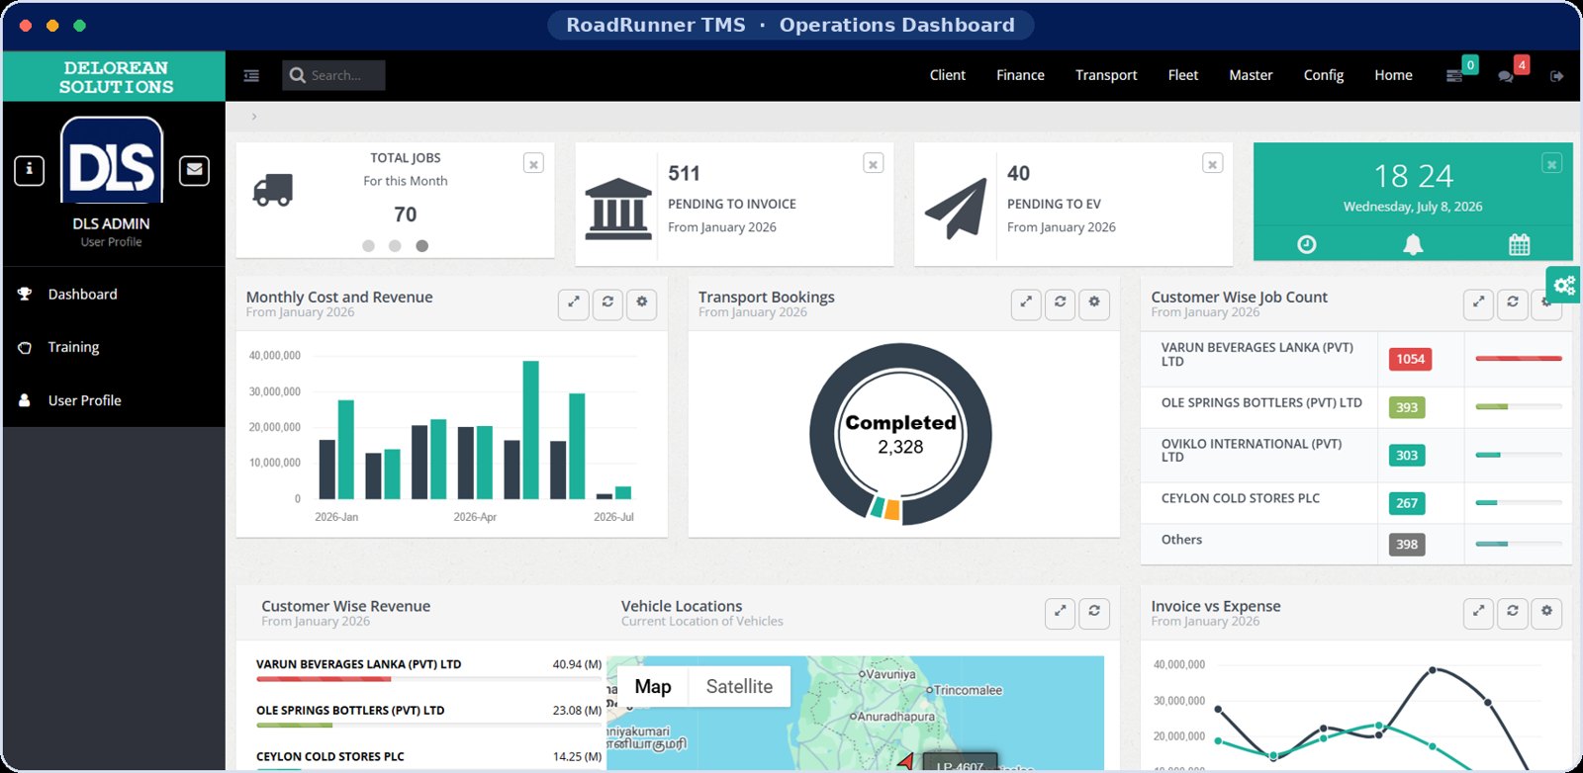The image size is (1583, 773).
Task: Open the Transport menu
Action: click(1106, 75)
